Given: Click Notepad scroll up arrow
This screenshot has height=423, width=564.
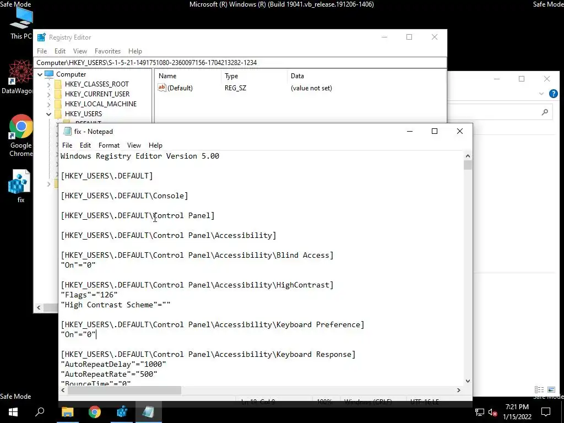Looking at the screenshot, I should (468, 156).
